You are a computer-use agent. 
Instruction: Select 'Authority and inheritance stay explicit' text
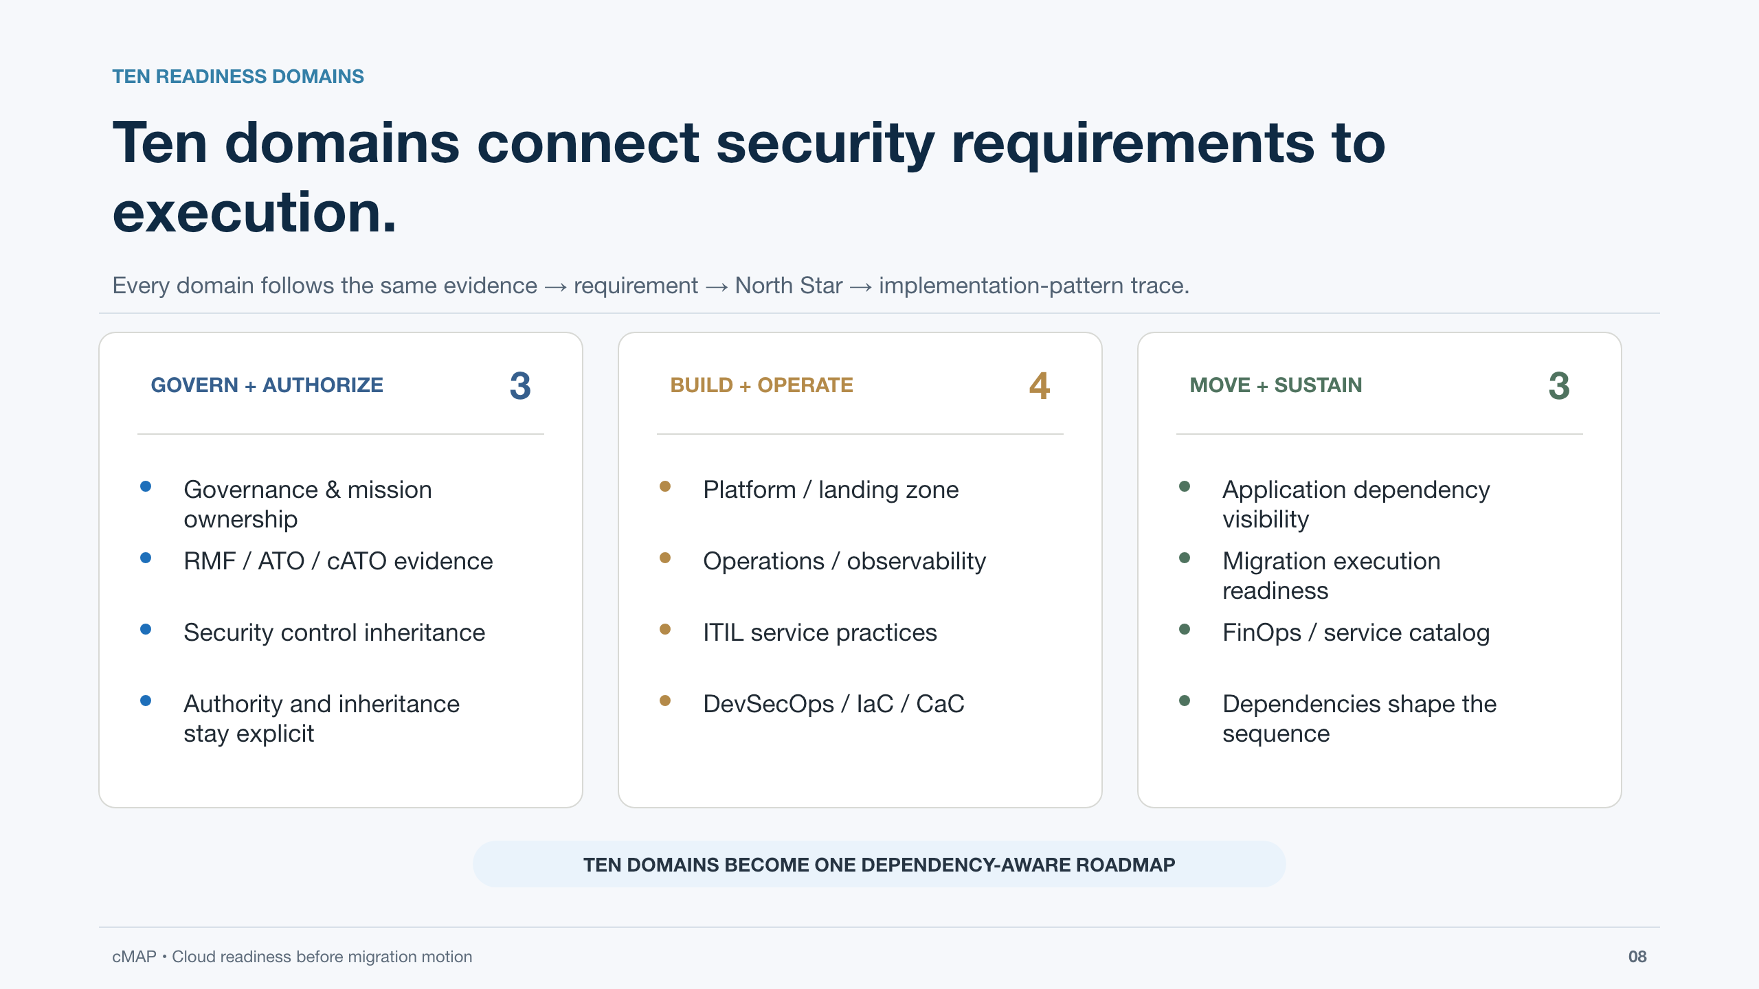click(322, 718)
